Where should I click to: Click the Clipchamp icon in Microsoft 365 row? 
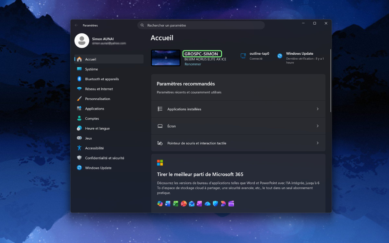(231, 203)
